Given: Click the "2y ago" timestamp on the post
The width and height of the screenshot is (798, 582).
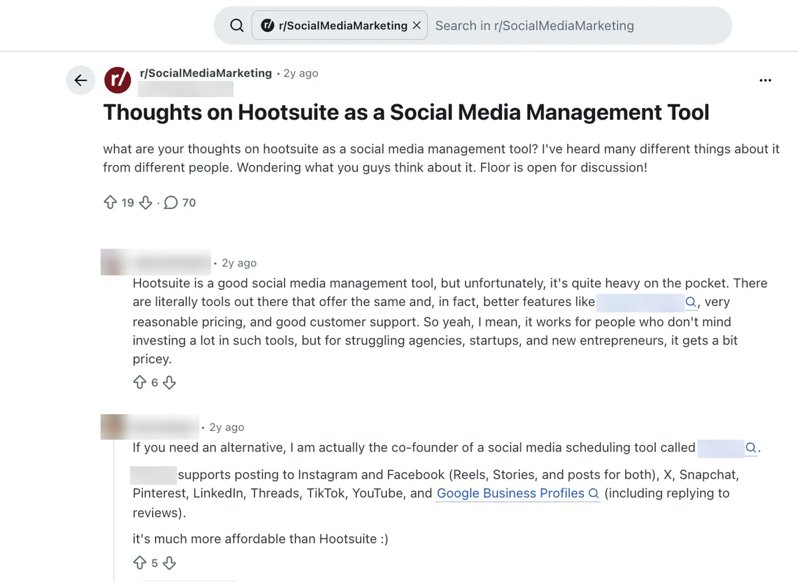Looking at the screenshot, I should (301, 73).
